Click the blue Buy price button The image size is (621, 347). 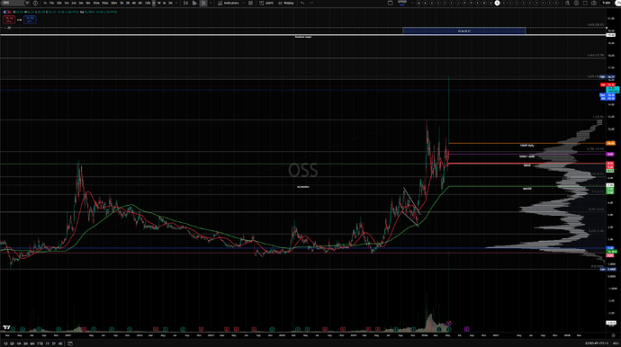pyautogui.click(x=30, y=20)
